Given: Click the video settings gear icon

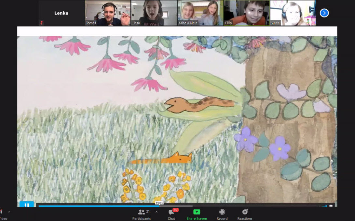Looking at the screenshot, I should click(x=331, y=206).
